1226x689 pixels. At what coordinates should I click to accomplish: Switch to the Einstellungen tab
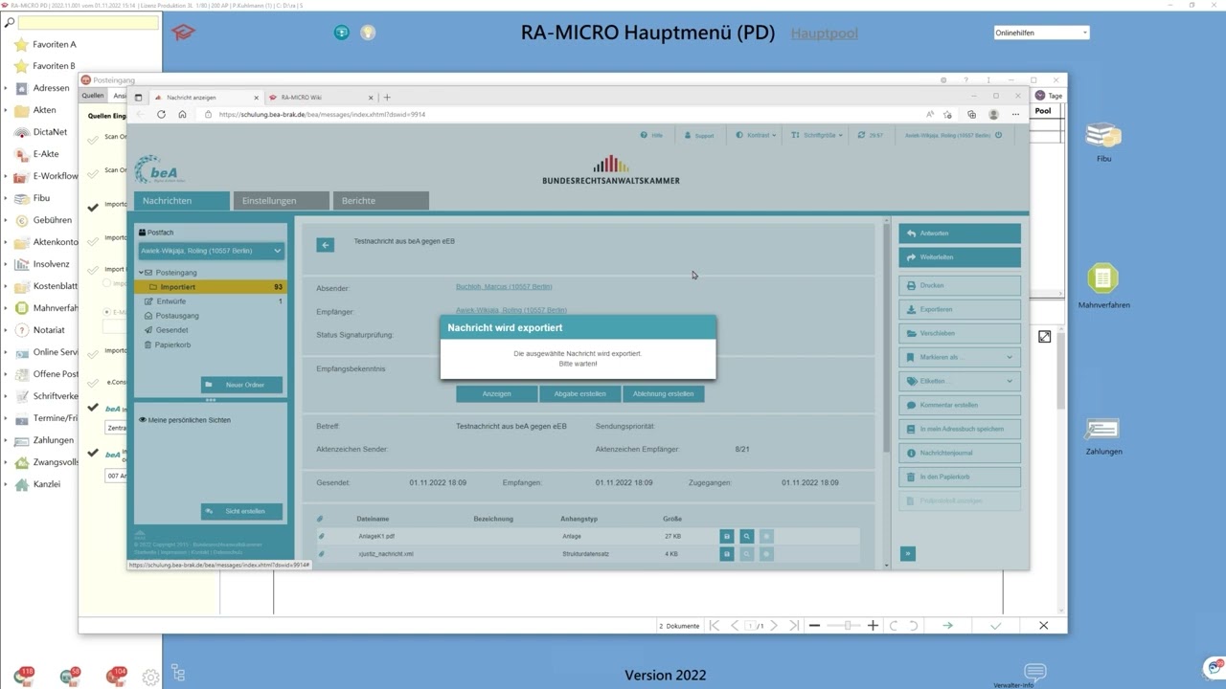pyautogui.click(x=281, y=201)
